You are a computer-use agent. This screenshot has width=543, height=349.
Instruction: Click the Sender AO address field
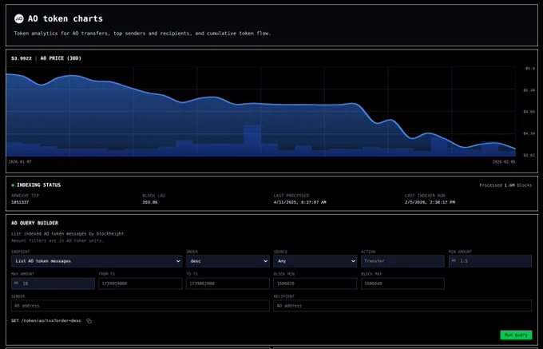tap(141, 306)
